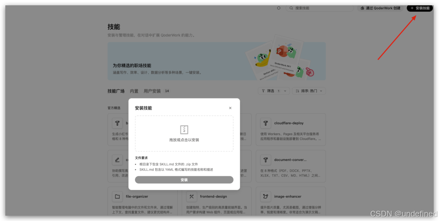Click the 官方精选 section label

point(114,108)
